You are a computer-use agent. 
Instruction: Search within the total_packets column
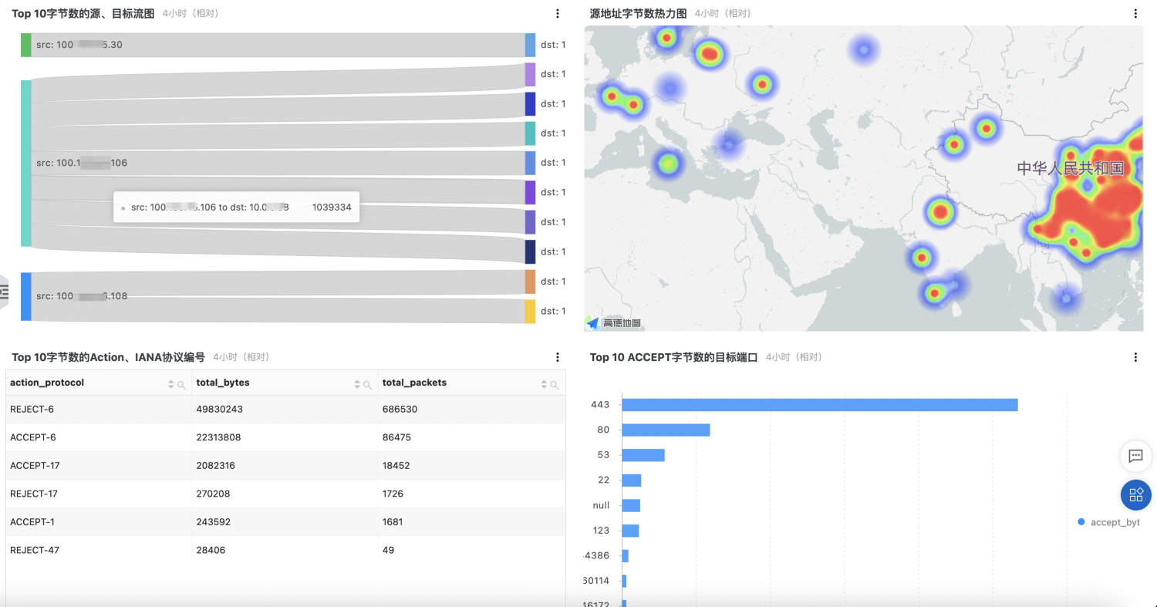coord(555,384)
